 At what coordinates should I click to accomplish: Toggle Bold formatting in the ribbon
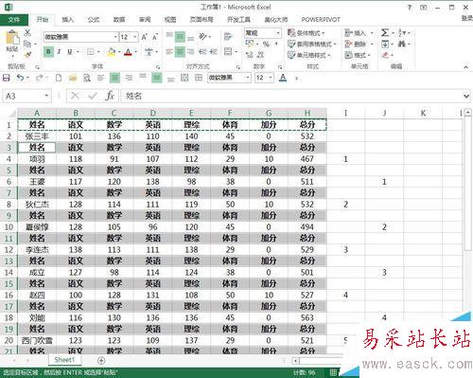[x=48, y=51]
